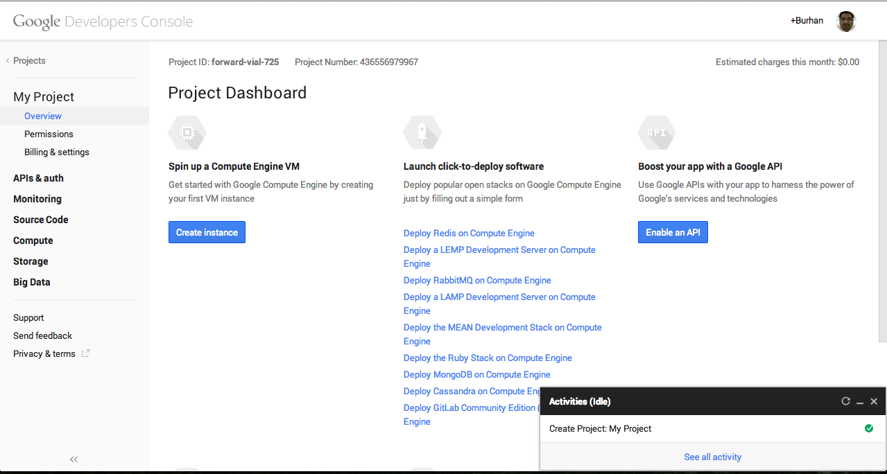Click the My Project heading in sidebar

[x=44, y=97]
